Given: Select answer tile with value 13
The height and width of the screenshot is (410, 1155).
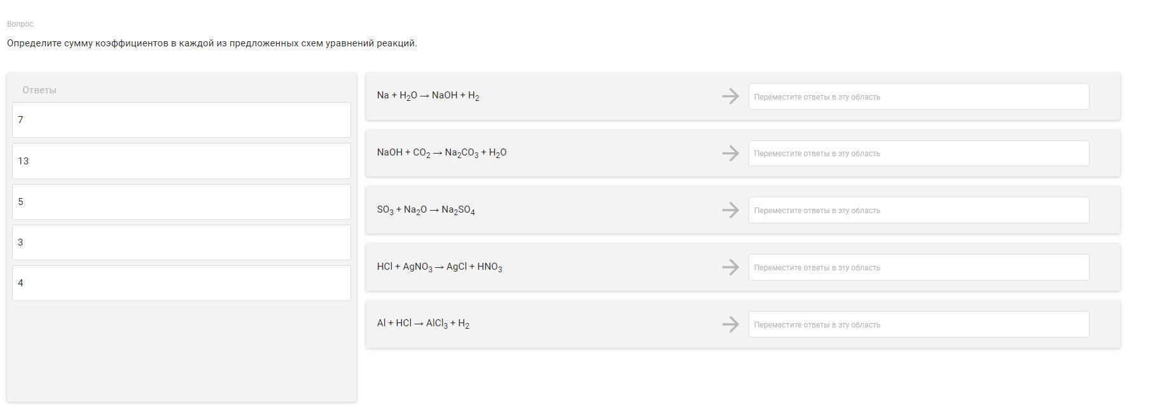Looking at the screenshot, I should (x=181, y=161).
